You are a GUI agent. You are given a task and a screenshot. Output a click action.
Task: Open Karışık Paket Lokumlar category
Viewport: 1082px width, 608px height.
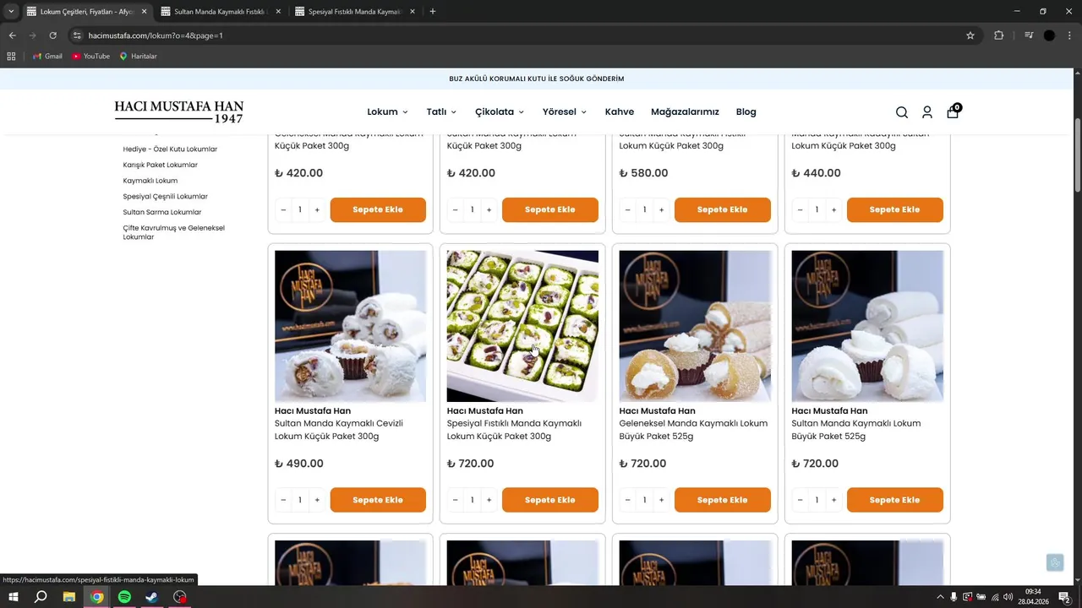tap(161, 165)
